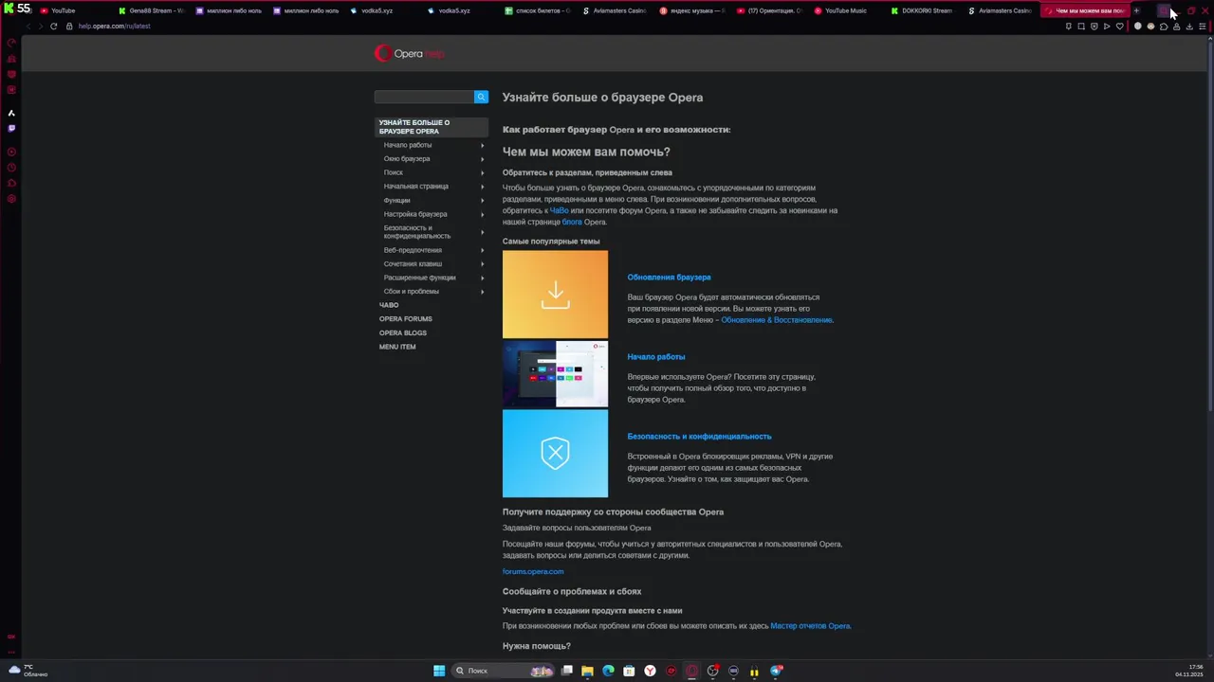Viewport: 1214px width, 682px height.
Task: Click the address bar URL help.opera.com
Action: pos(114,26)
